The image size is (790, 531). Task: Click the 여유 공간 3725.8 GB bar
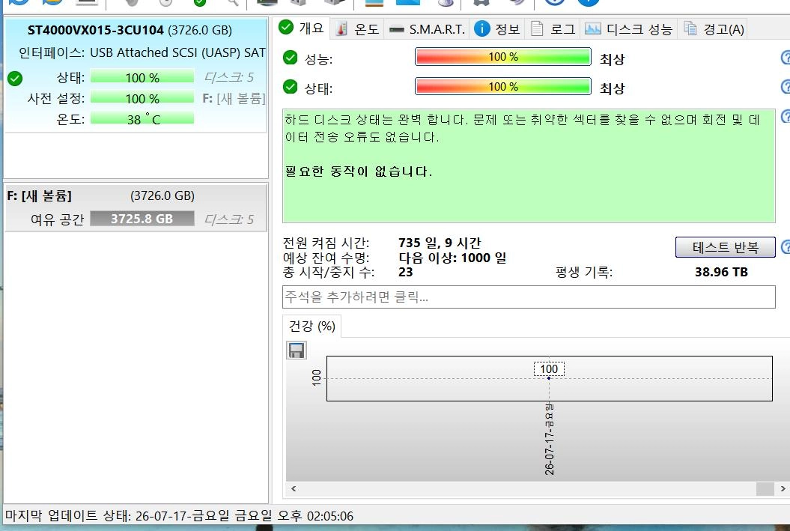click(x=142, y=219)
